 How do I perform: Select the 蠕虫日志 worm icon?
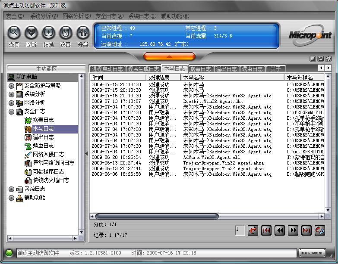(28, 146)
